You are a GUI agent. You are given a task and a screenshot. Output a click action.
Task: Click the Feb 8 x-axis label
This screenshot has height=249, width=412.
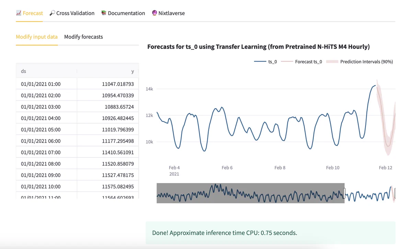(280, 168)
